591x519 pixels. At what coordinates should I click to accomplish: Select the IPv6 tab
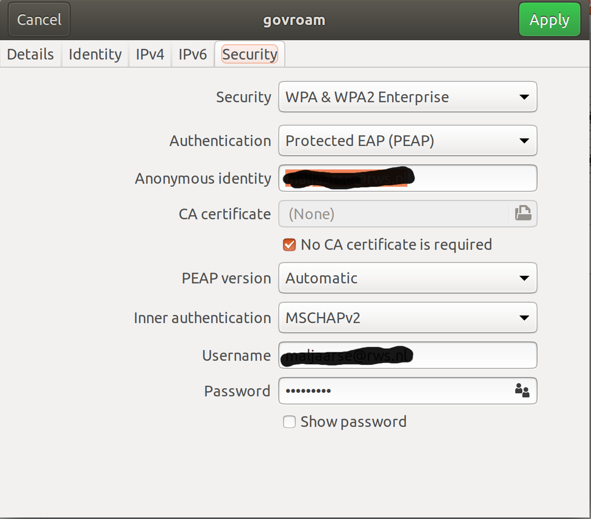[x=193, y=54]
